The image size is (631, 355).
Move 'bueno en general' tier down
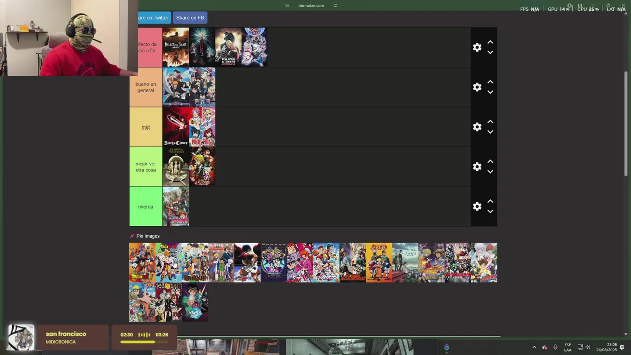[x=490, y=92]
